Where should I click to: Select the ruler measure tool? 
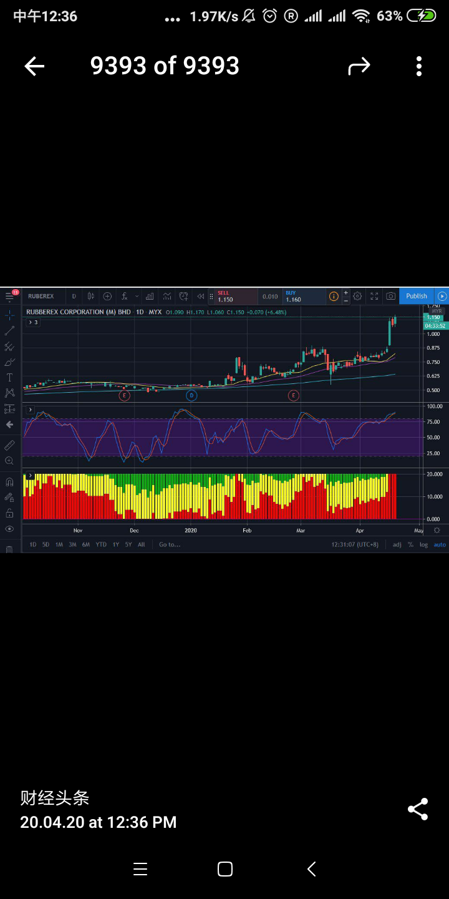coord(9,445)
